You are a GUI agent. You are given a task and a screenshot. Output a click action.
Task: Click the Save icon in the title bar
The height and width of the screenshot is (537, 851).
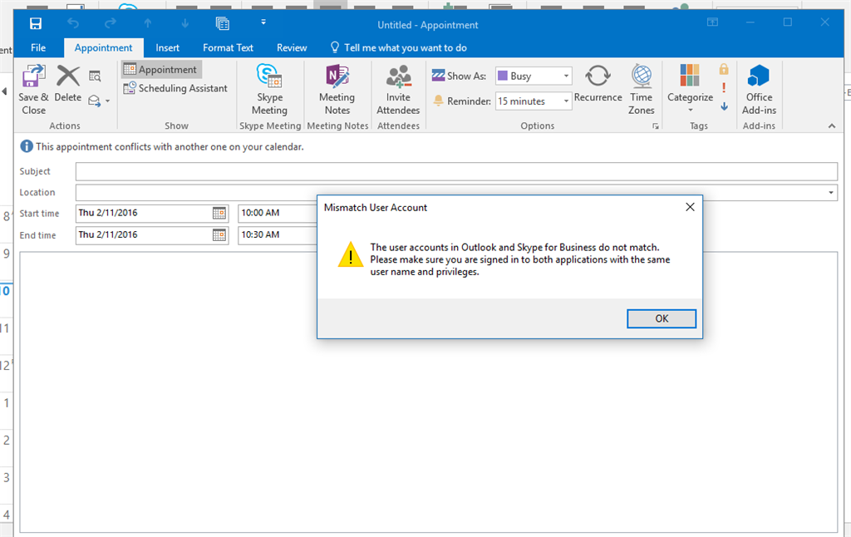coord(35,23)
